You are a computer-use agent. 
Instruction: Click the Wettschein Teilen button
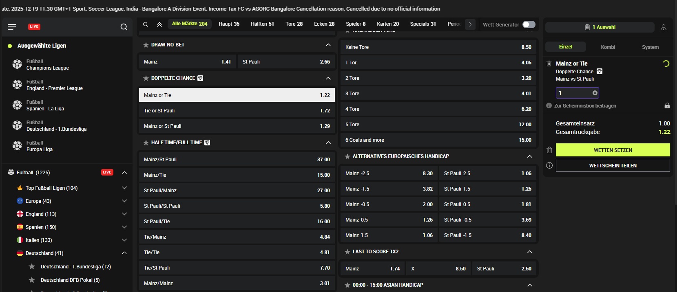point(613,165)
